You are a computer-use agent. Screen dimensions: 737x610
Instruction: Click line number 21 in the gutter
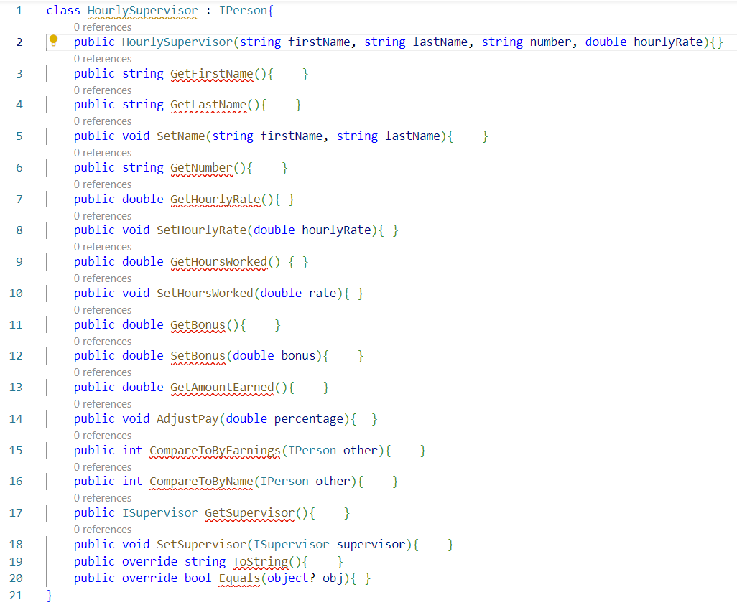coord(16,596)
